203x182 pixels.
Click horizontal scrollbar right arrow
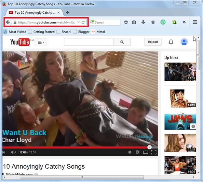tap(194, 177)
